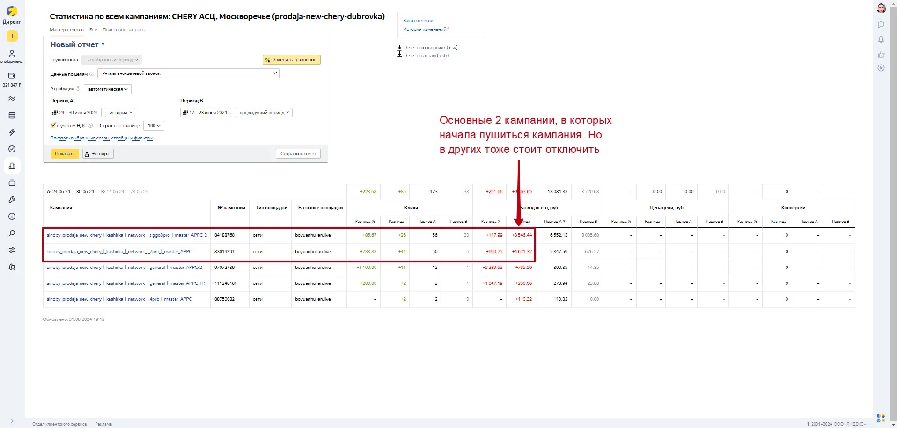897x428 pixels.
Task: Open the wallet balance icon in sidebar
Action: tap(12, 75)
